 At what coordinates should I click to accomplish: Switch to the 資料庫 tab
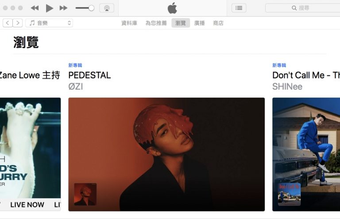(x=129, y=23)
